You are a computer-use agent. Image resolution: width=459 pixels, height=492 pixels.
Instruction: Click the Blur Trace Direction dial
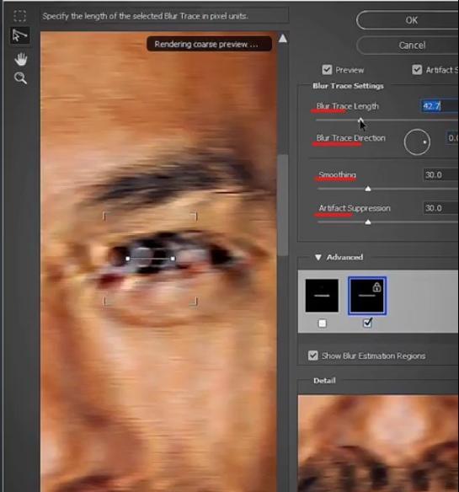tap(417, 142)
